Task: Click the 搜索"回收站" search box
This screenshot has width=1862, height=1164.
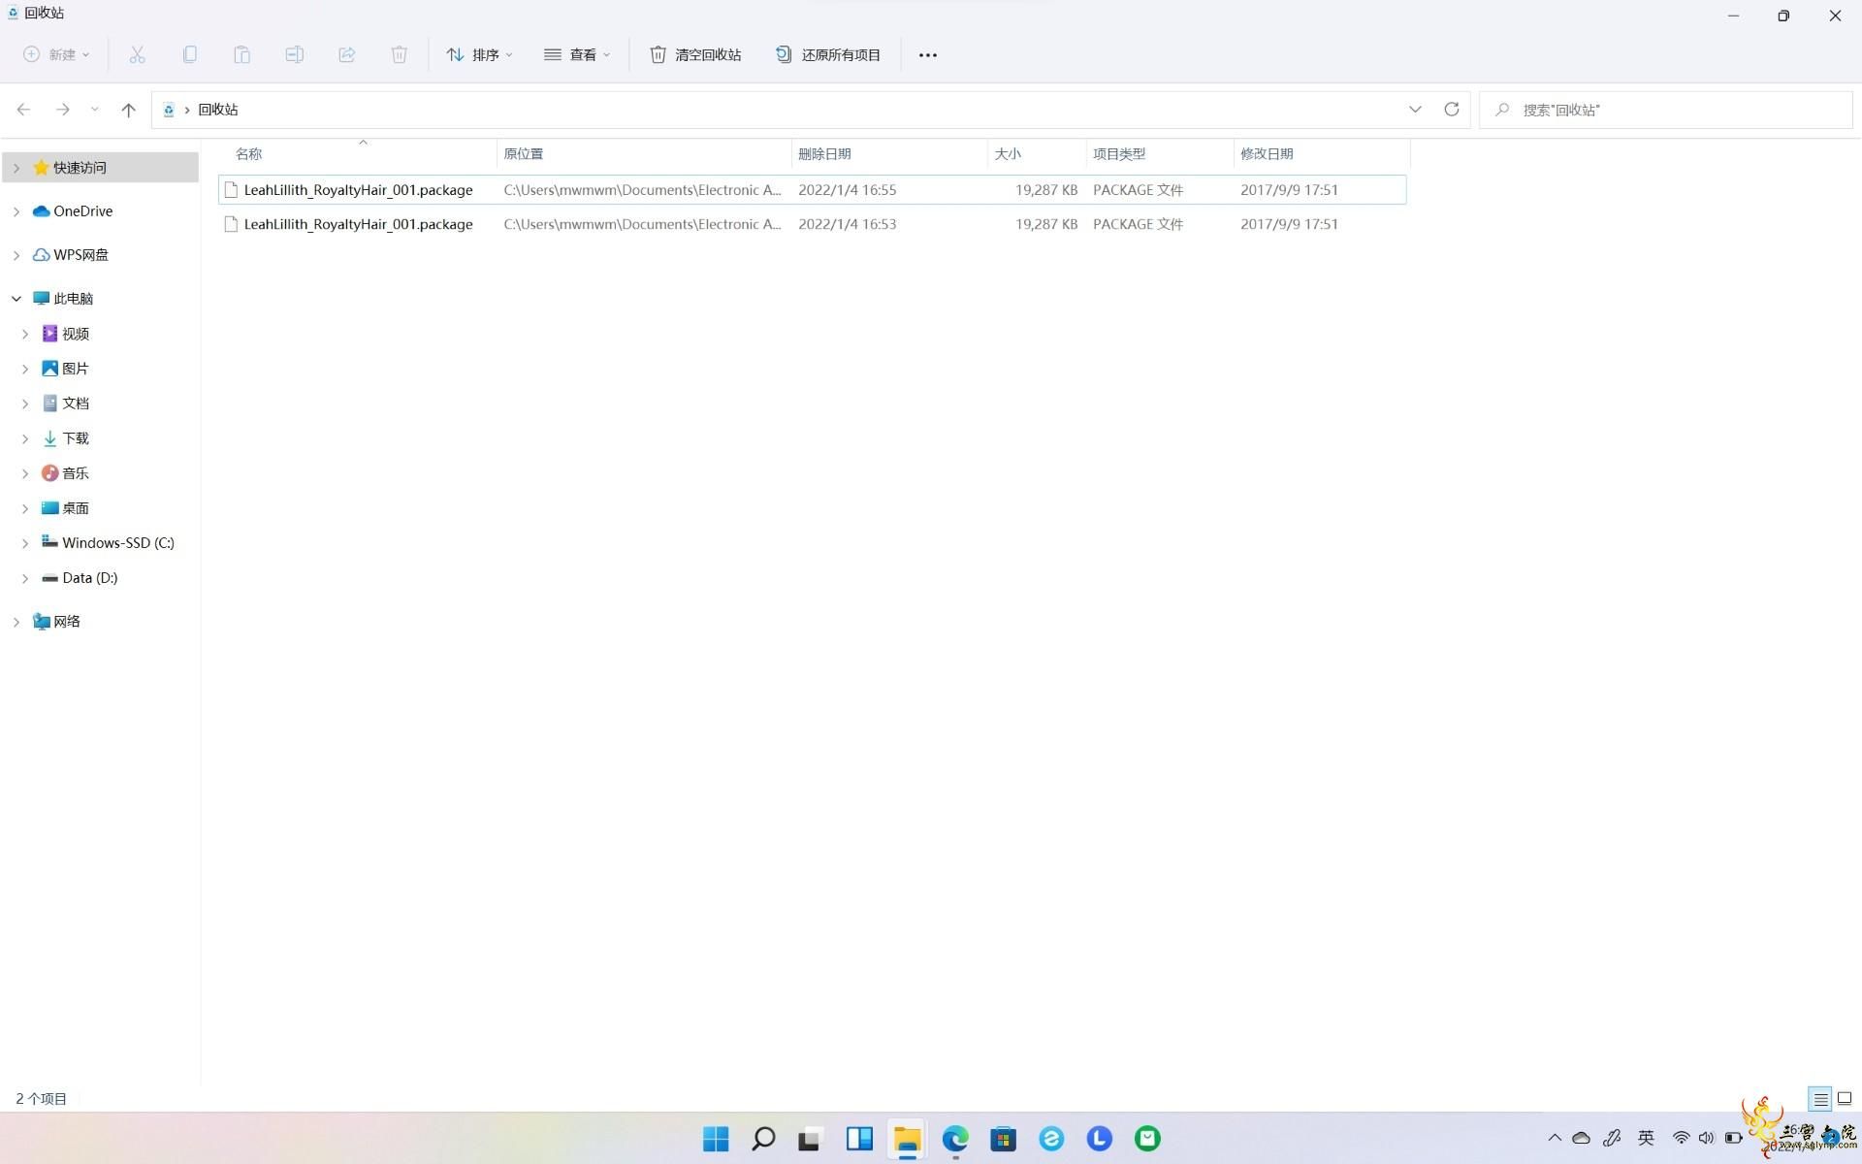Action: (1665, 110)
